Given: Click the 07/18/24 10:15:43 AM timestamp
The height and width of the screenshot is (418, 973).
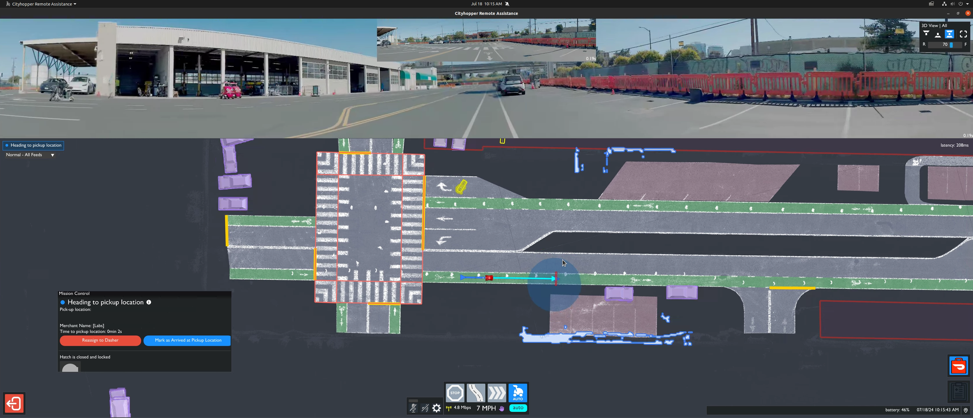Looking at the screenshot, I should [938, 410].
